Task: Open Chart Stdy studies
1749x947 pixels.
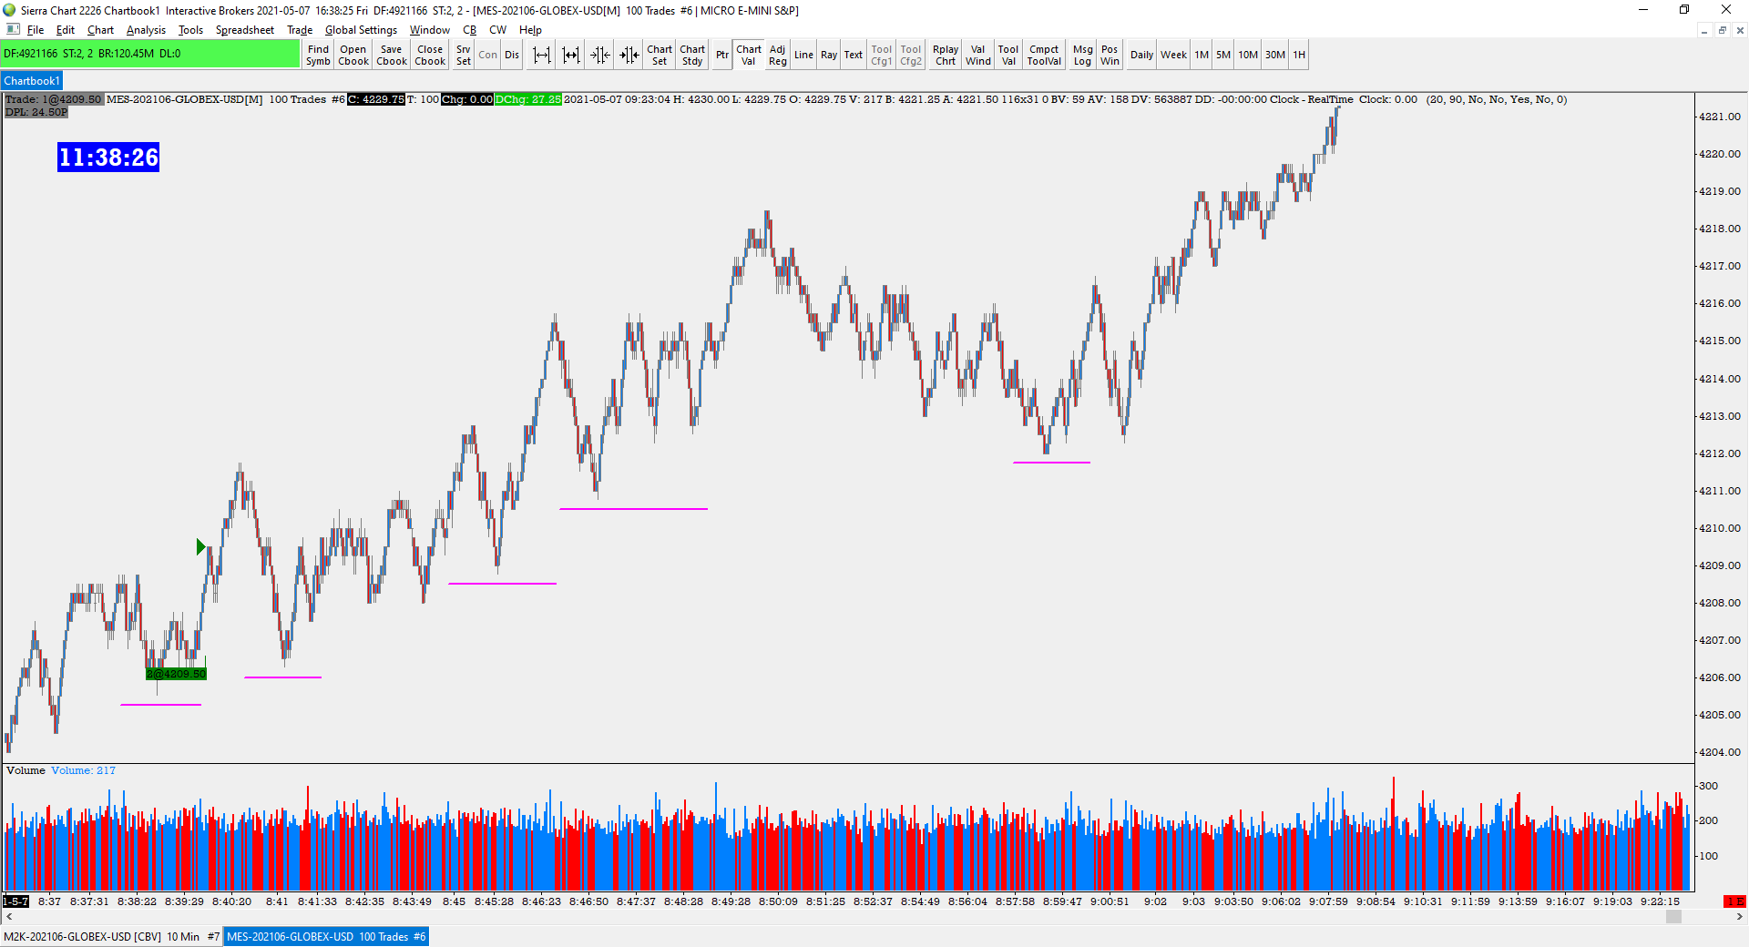Action: point(692,55)
